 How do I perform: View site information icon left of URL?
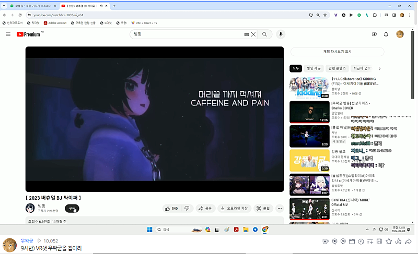29,15
